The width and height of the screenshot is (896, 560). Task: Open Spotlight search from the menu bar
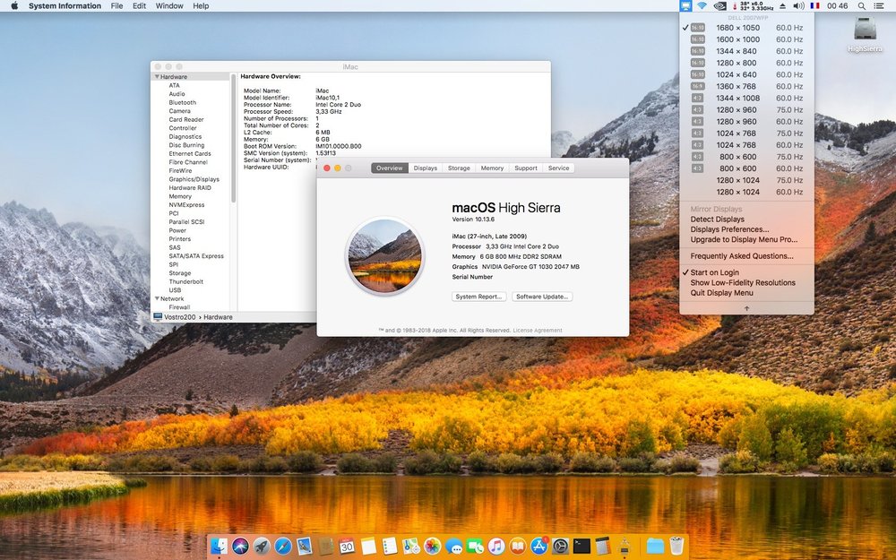(x=861, y=6)
